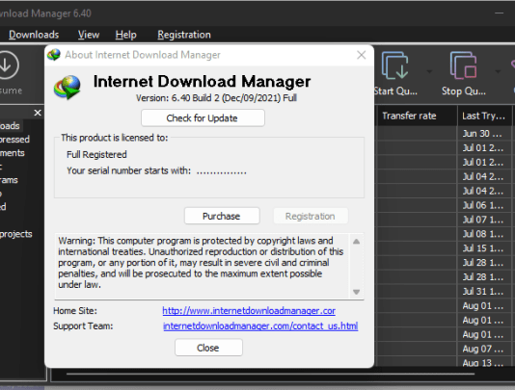This screenshot has width=515, height=390.
Task: Click the Last Try column header
Action: click(x=484, y=116)
